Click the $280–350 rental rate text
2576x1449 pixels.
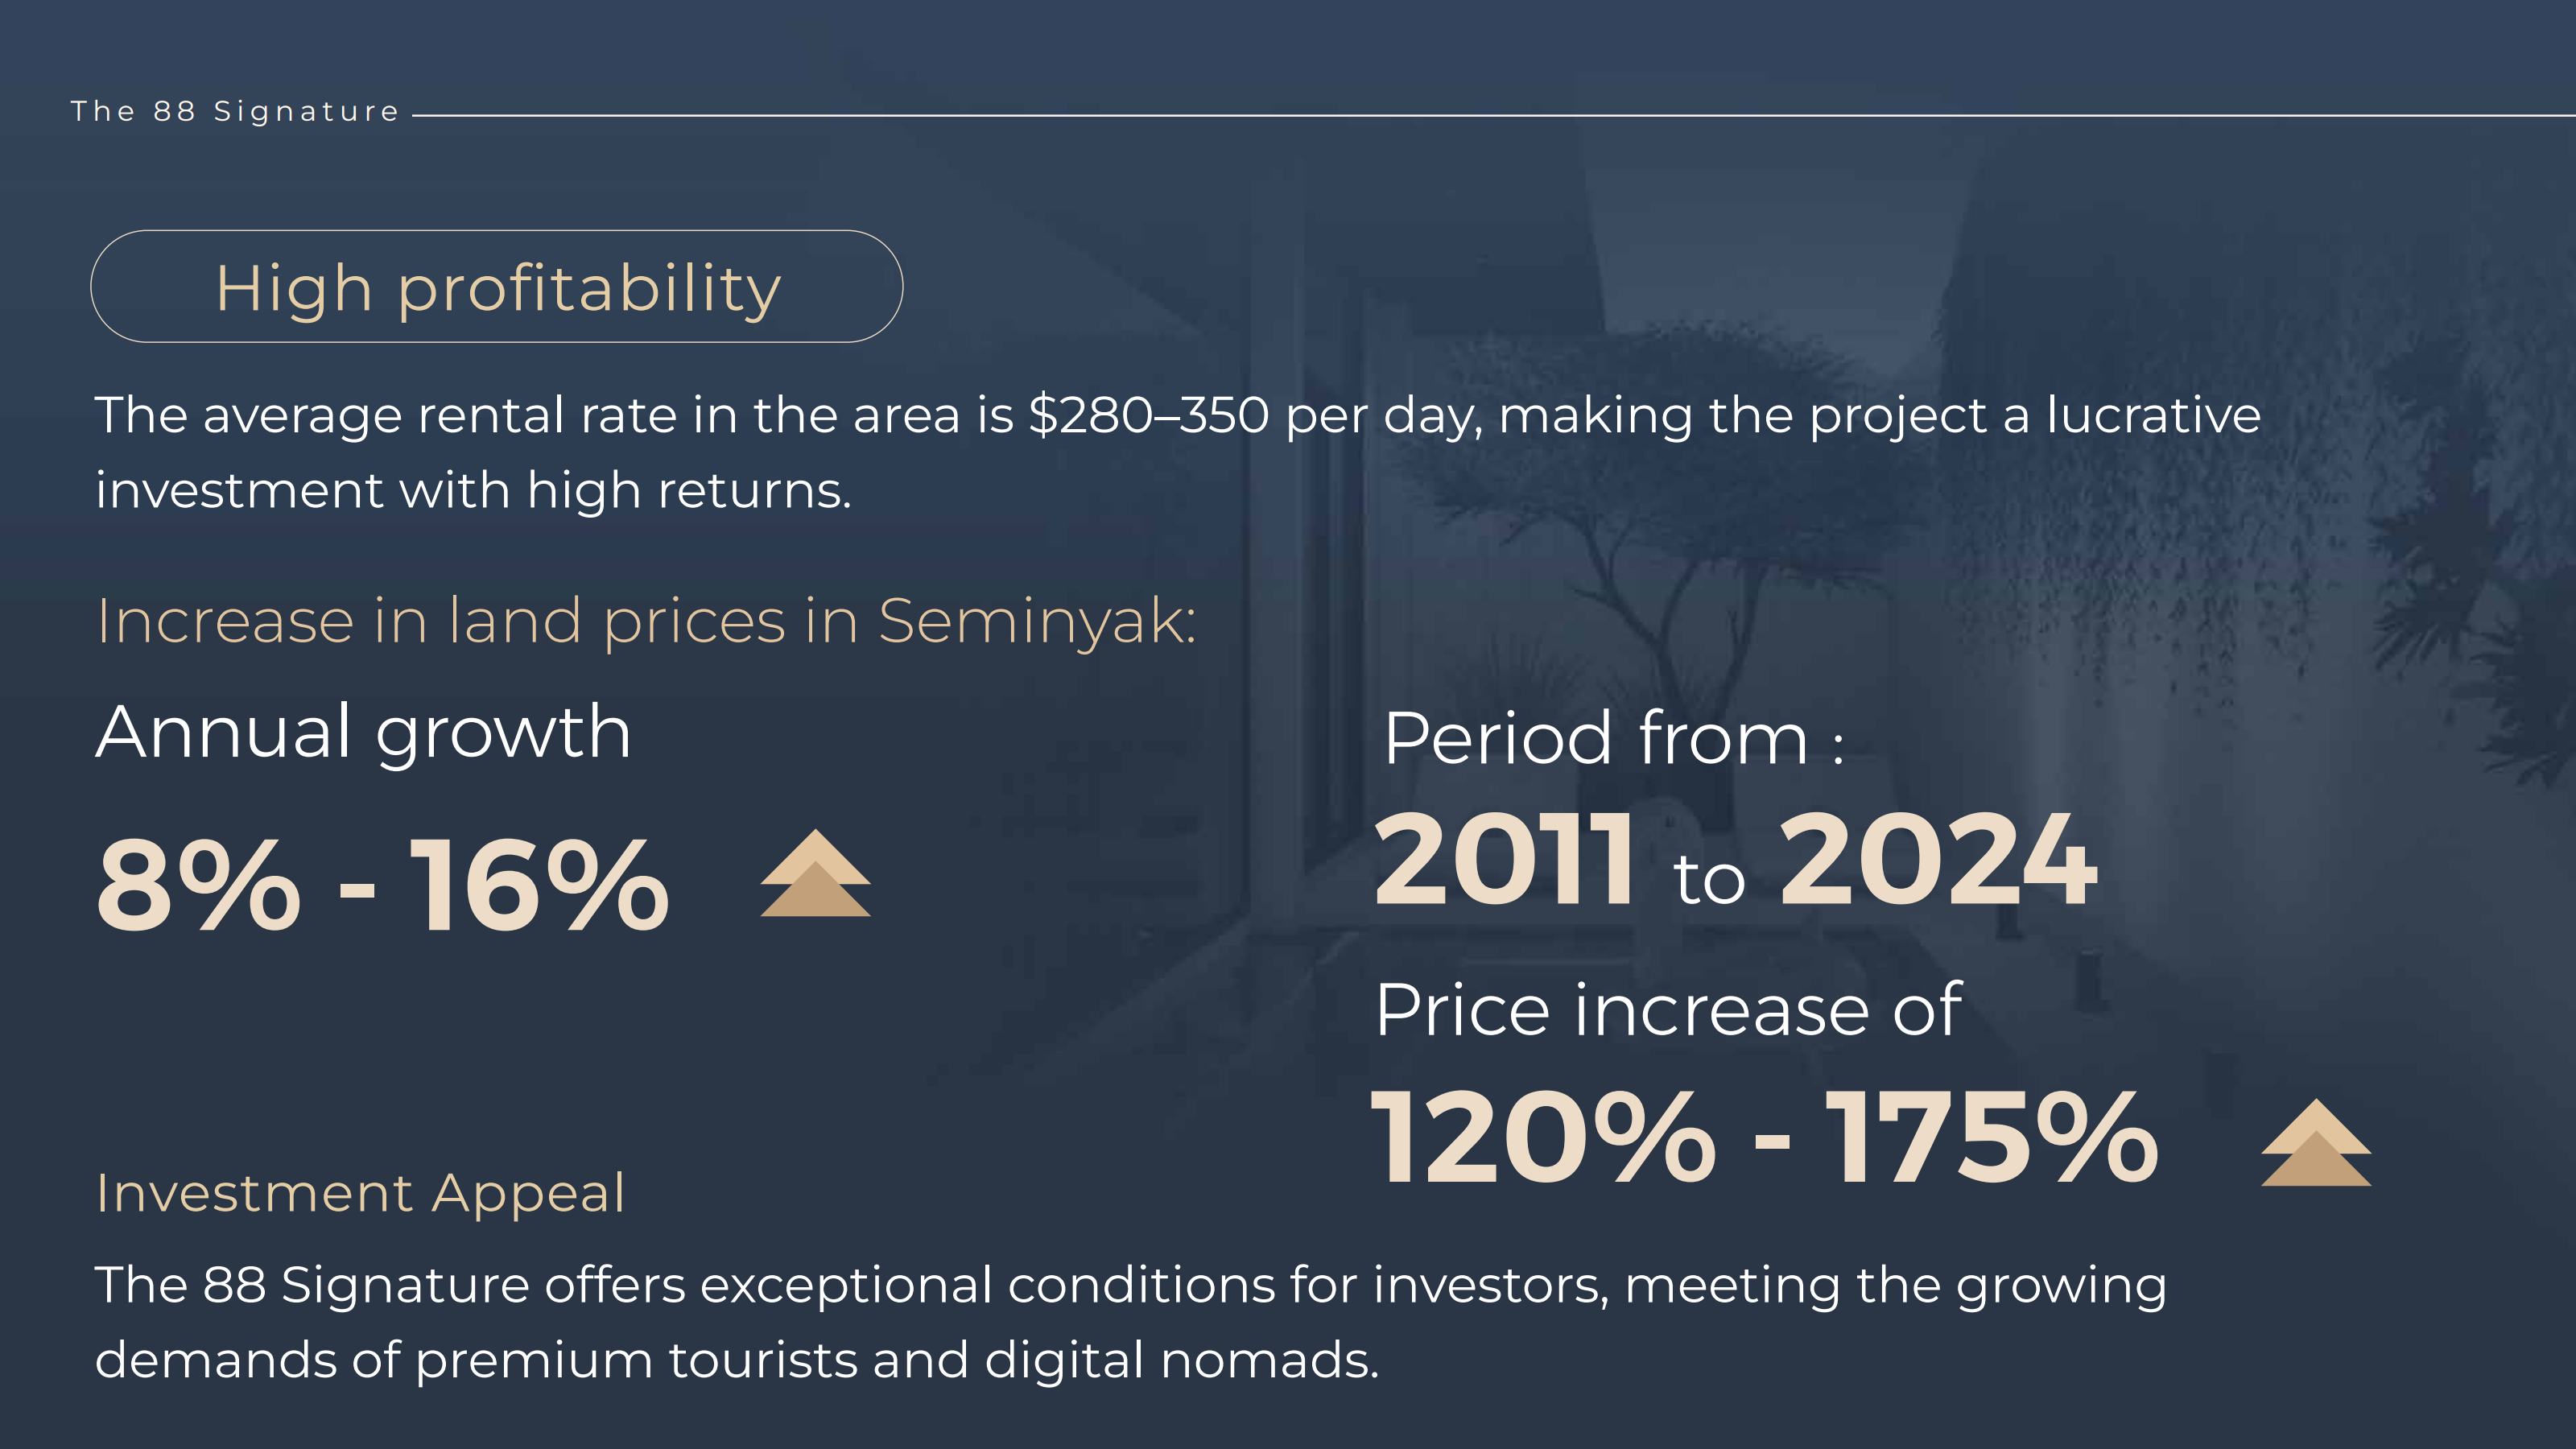point(1149,415)
